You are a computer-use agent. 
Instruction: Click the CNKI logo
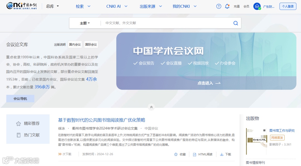21,6
